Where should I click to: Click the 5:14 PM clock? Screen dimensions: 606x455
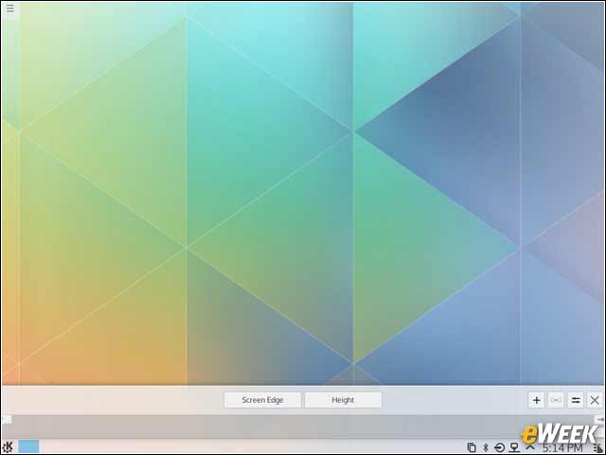coord(561,448)
